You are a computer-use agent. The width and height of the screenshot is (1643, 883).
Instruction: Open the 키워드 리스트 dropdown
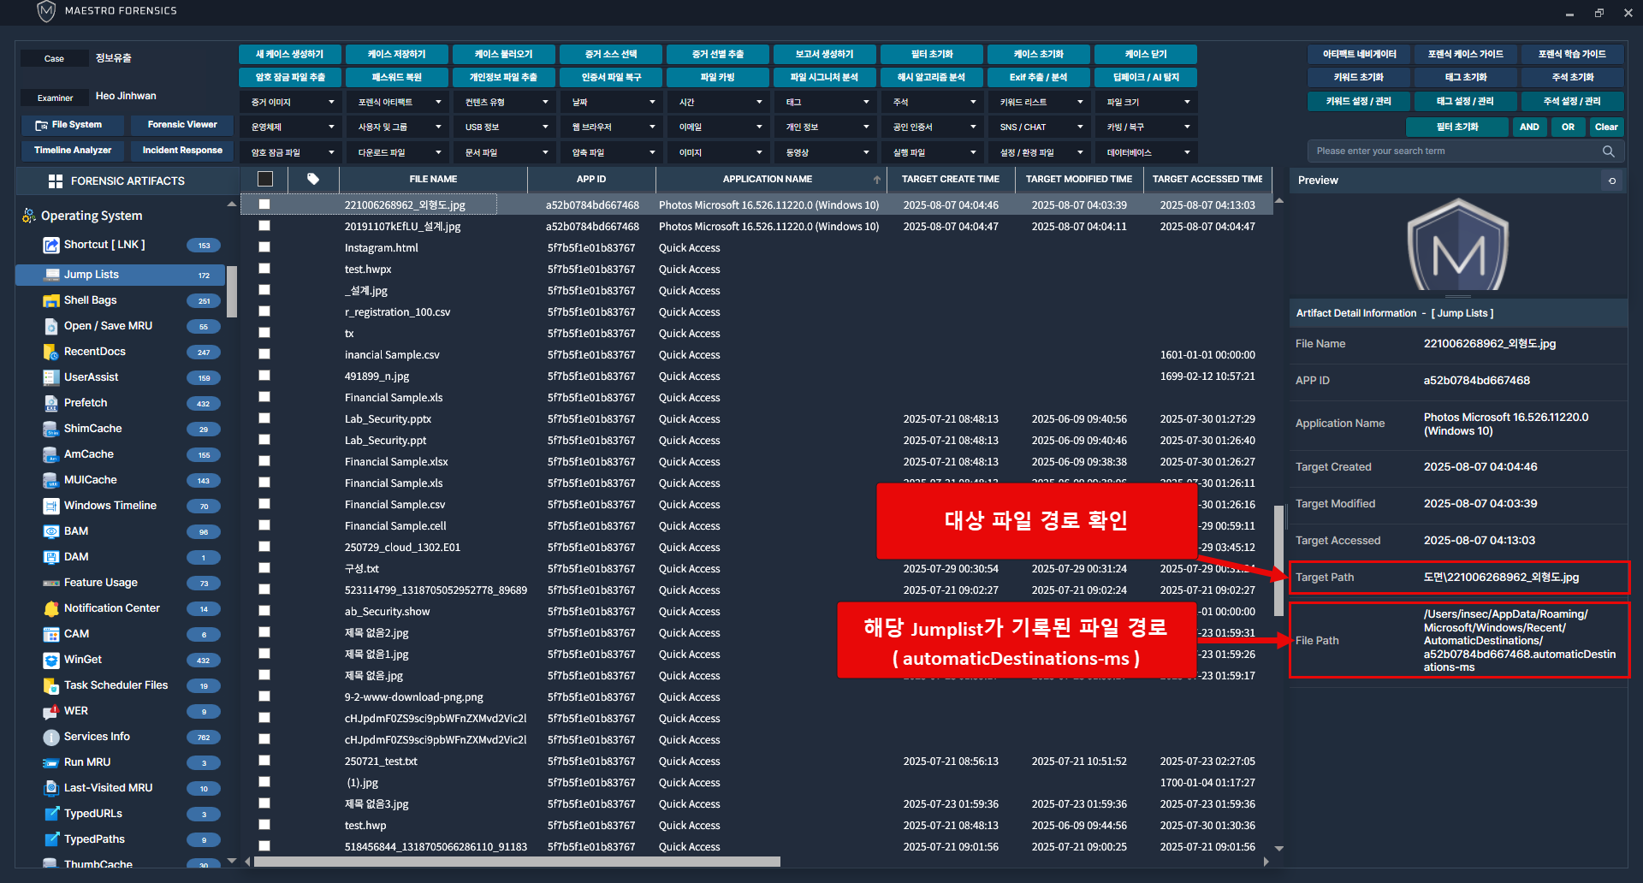pyautogui.click(x=1038, y=102)
